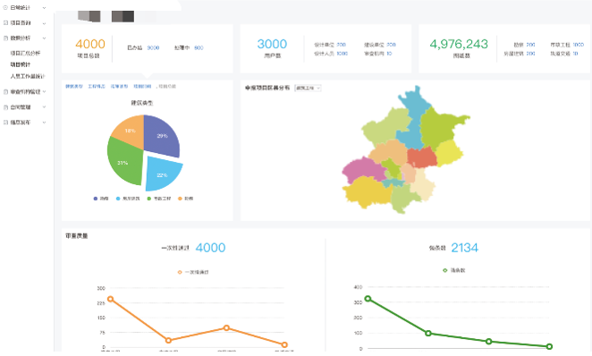Open the dropdown beside map section title
This screenshot has width=592, height=356.
click(x=309, y=88)
